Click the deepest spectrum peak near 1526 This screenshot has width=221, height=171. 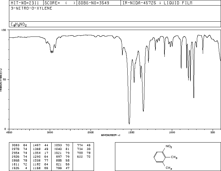[129, 124]
